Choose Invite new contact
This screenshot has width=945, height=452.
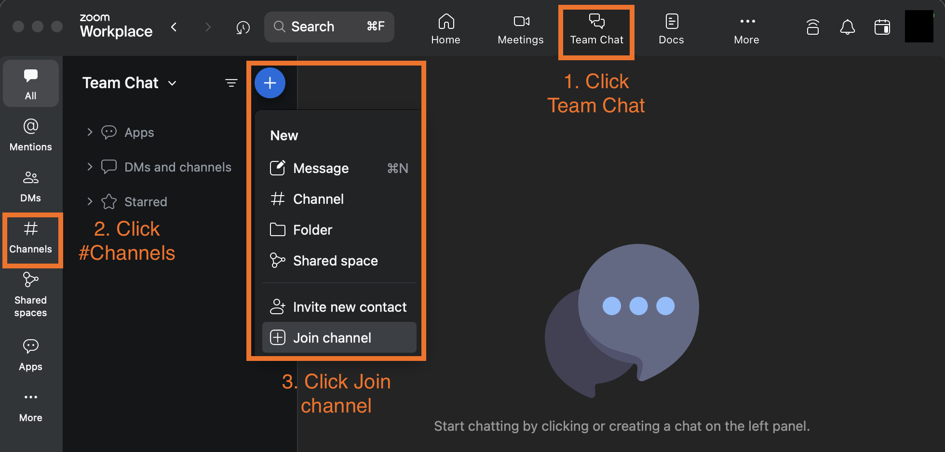(x=349, y=306)
